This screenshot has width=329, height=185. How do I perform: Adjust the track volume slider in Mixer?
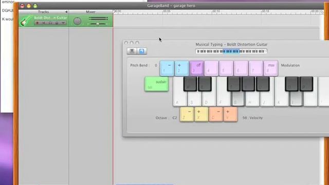tap(98, 24)
